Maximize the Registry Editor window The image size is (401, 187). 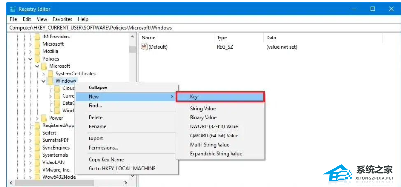click(x=373, y=9)
